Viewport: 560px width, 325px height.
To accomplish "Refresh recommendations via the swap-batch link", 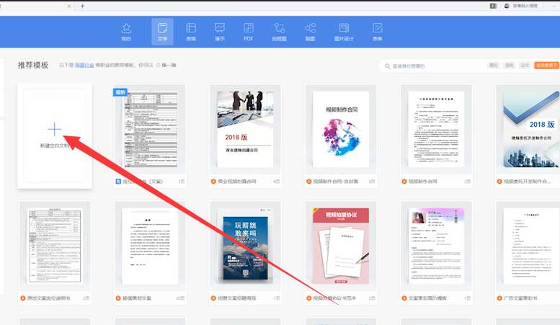I will tap(166, 66).
